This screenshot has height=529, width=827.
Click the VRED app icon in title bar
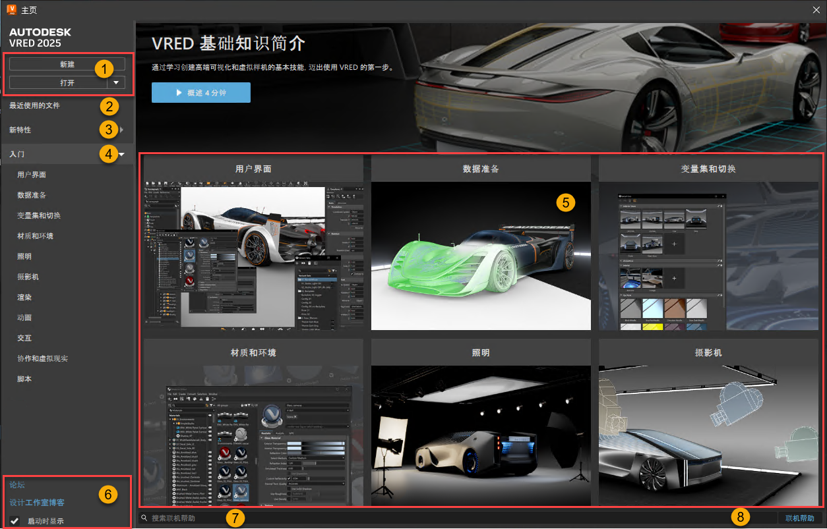click(x=11, y=9)
